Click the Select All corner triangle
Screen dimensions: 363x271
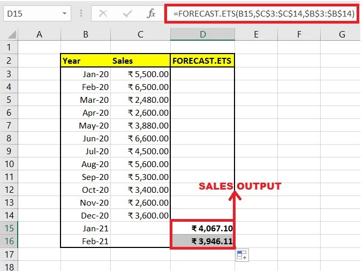(x=12, y=34)
